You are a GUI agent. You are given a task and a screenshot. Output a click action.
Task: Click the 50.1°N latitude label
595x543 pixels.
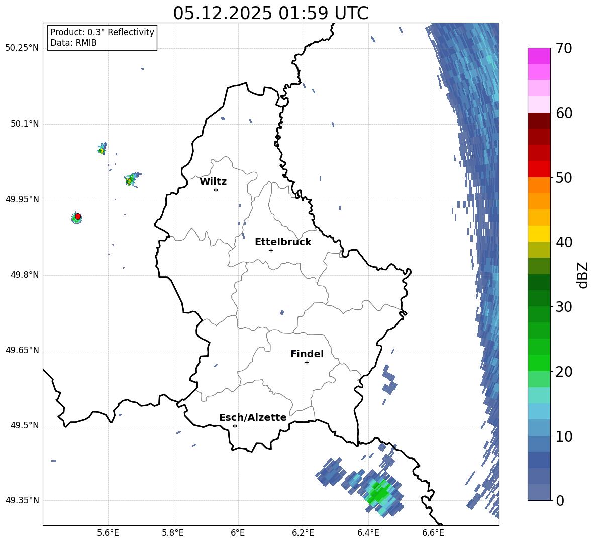point(24,124)
